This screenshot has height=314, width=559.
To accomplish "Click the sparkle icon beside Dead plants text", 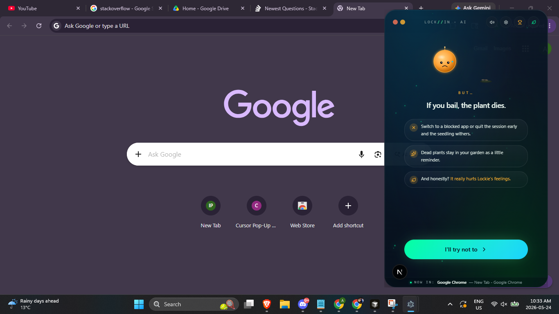I will pyautogui.click(x=414, y=154).
